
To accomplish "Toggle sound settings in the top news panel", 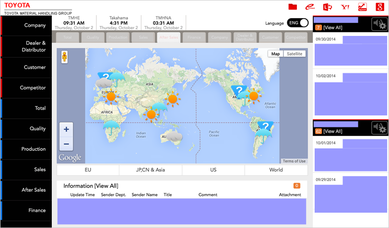I will click(379, 23).
